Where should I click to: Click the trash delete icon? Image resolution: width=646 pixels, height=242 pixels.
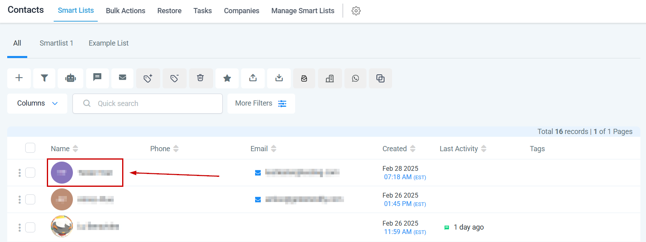200,78
